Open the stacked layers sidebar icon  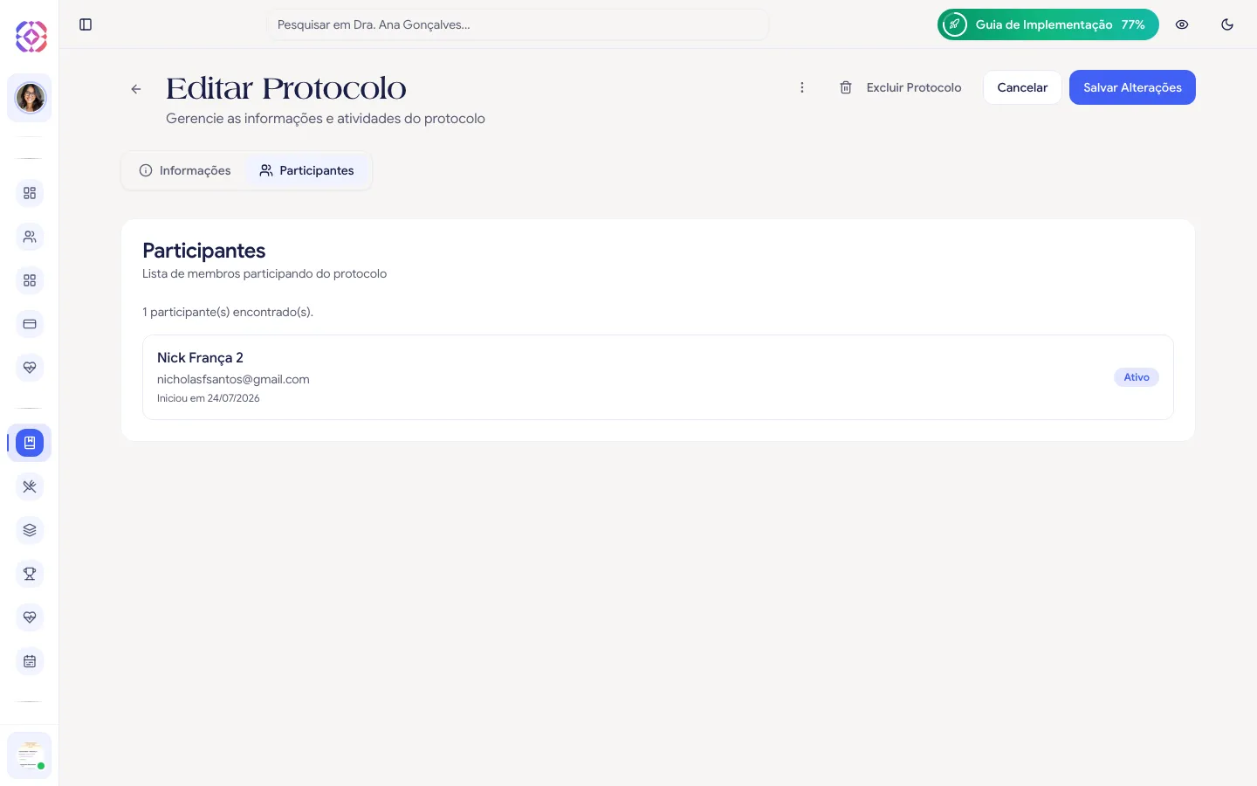pyautogui.click(x=30, y=530)
